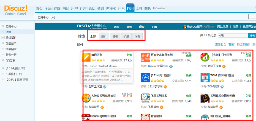Click the blue 搜索 button
Image resolution: width=256 pixels, height=121 pixels.
[x=252, y=36]
